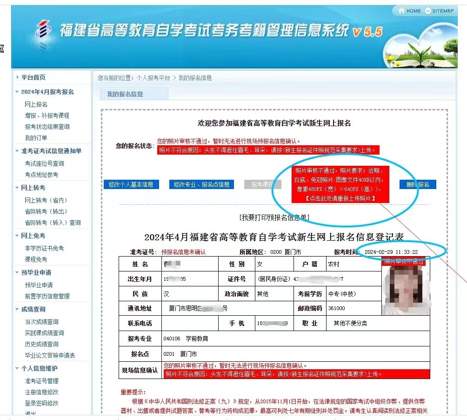The height and width of the screenshot is (420, 467).
Task: Open 前置学历信息管理
Action: 47,296
